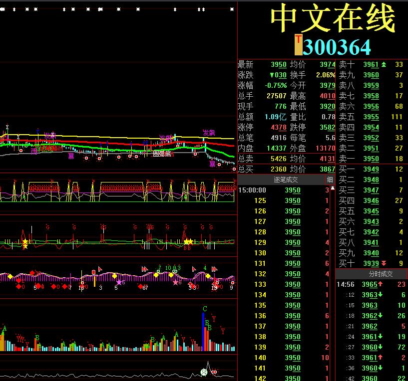Click the 卖六 ask volume 68
This screenshot has width=408, height=381.
399,106
